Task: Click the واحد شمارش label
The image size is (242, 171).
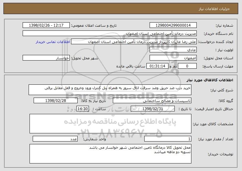Action: click(95, 139)
